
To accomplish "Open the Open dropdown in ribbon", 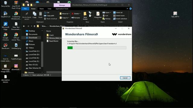I will pyautogui.click(x=107, y=13).
